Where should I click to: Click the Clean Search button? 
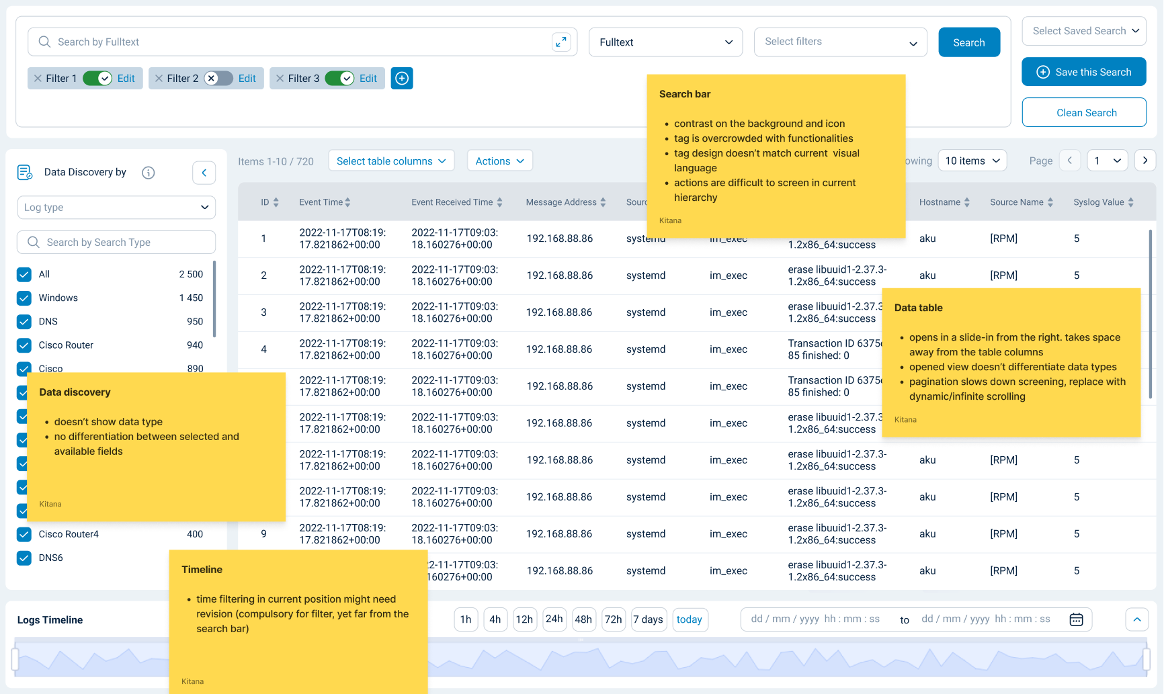(1084, 113)
